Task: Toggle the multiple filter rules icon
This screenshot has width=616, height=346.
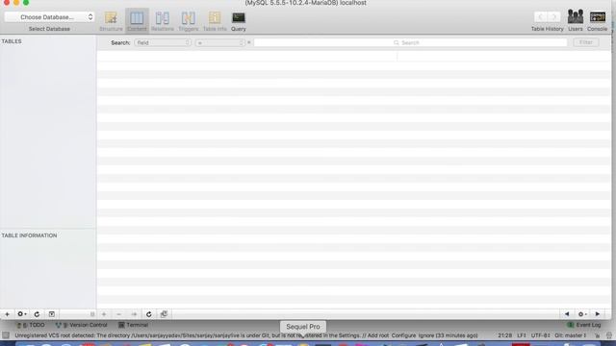Action: [x=164, y=314]
